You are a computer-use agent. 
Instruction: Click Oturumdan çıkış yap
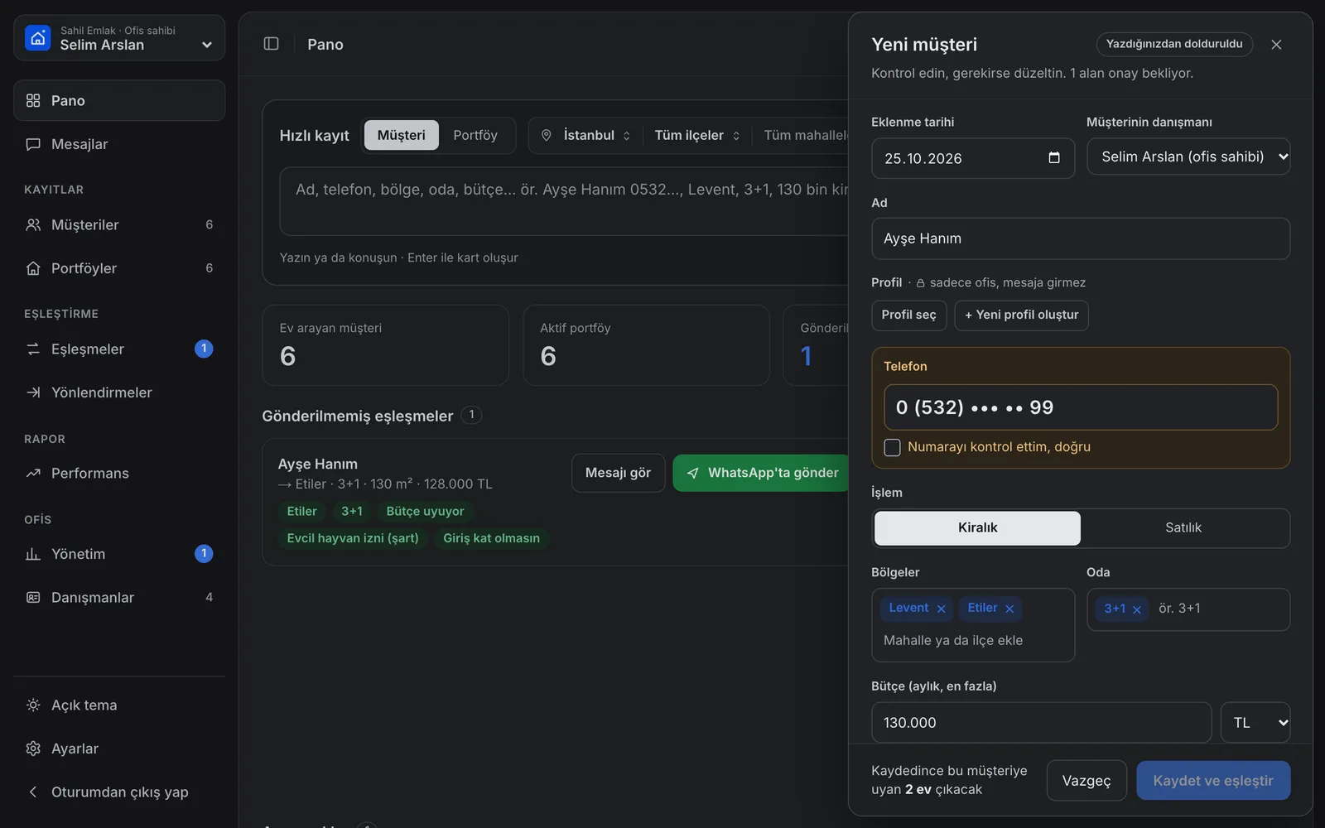click(x=119, y=792)
